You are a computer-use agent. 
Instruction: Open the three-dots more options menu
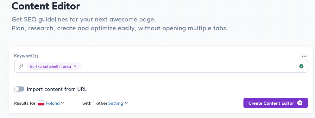coord(304,56)
